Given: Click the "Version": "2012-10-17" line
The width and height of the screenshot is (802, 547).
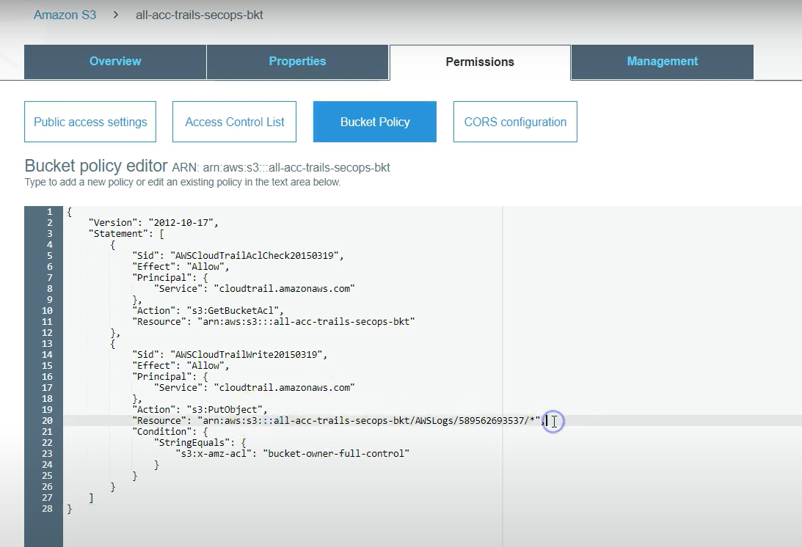Looking at the screenshot, I should (153, 222).
